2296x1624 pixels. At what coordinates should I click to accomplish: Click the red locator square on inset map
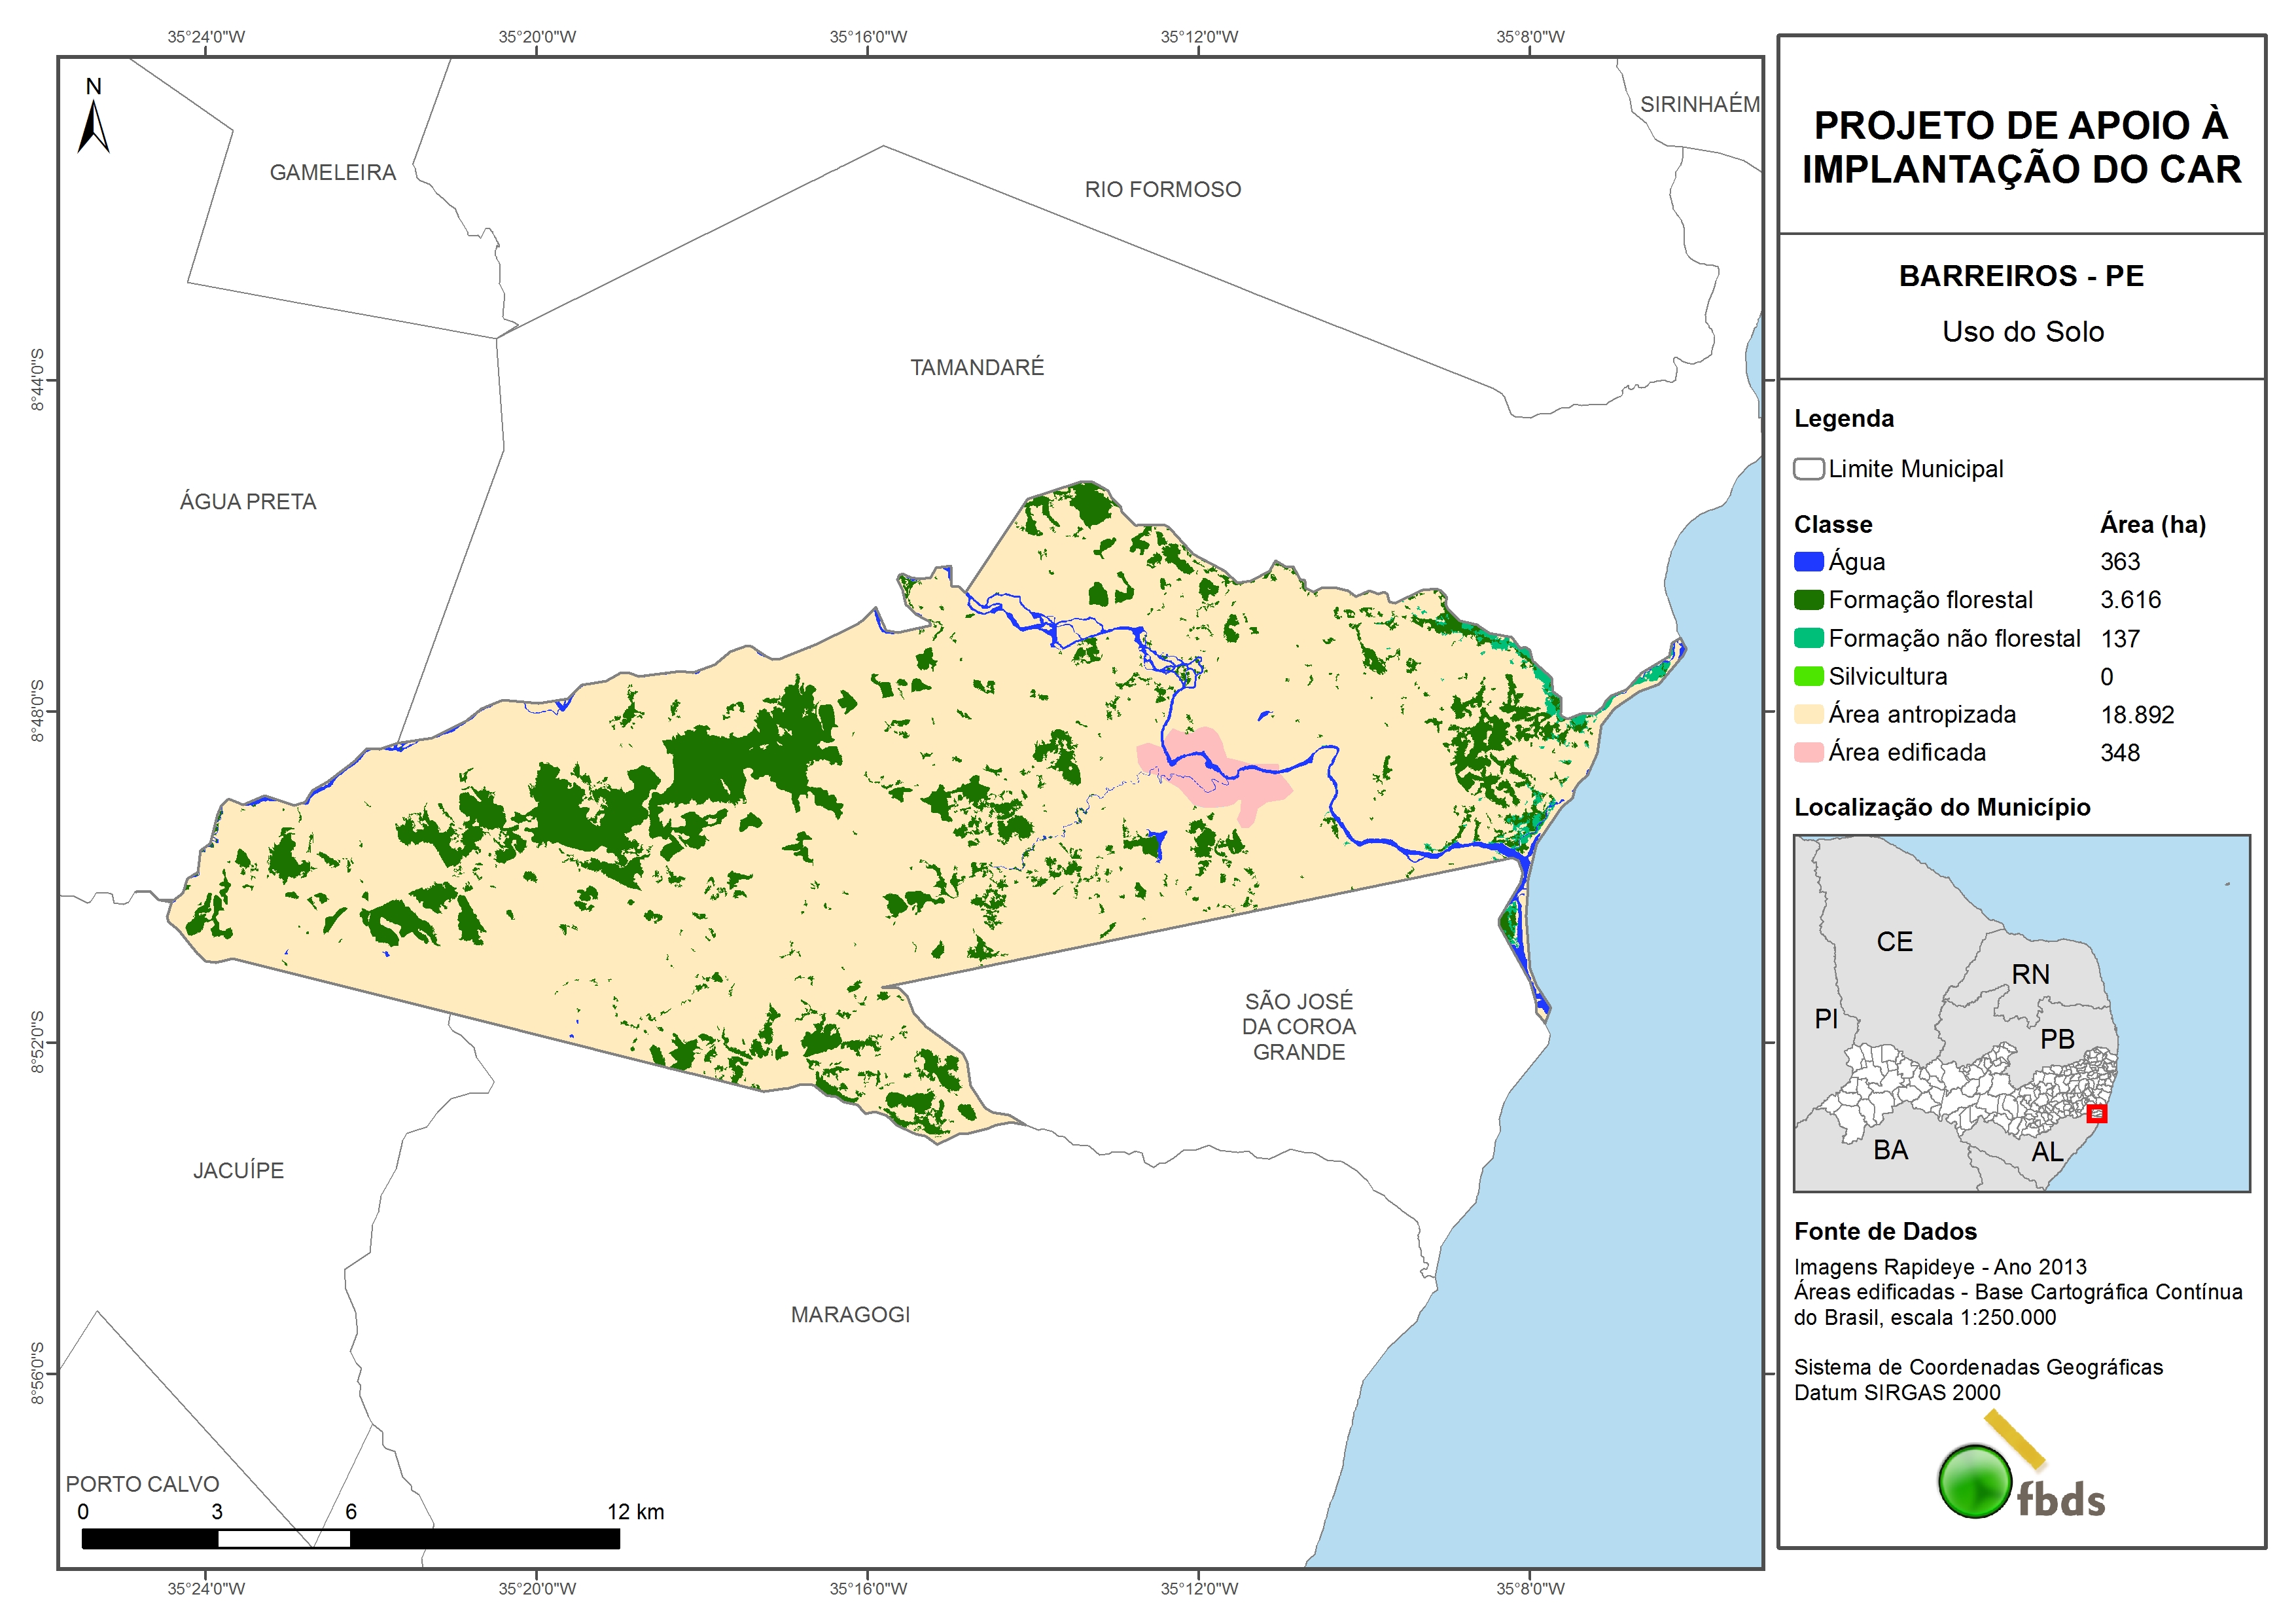pos(2097,1113)
